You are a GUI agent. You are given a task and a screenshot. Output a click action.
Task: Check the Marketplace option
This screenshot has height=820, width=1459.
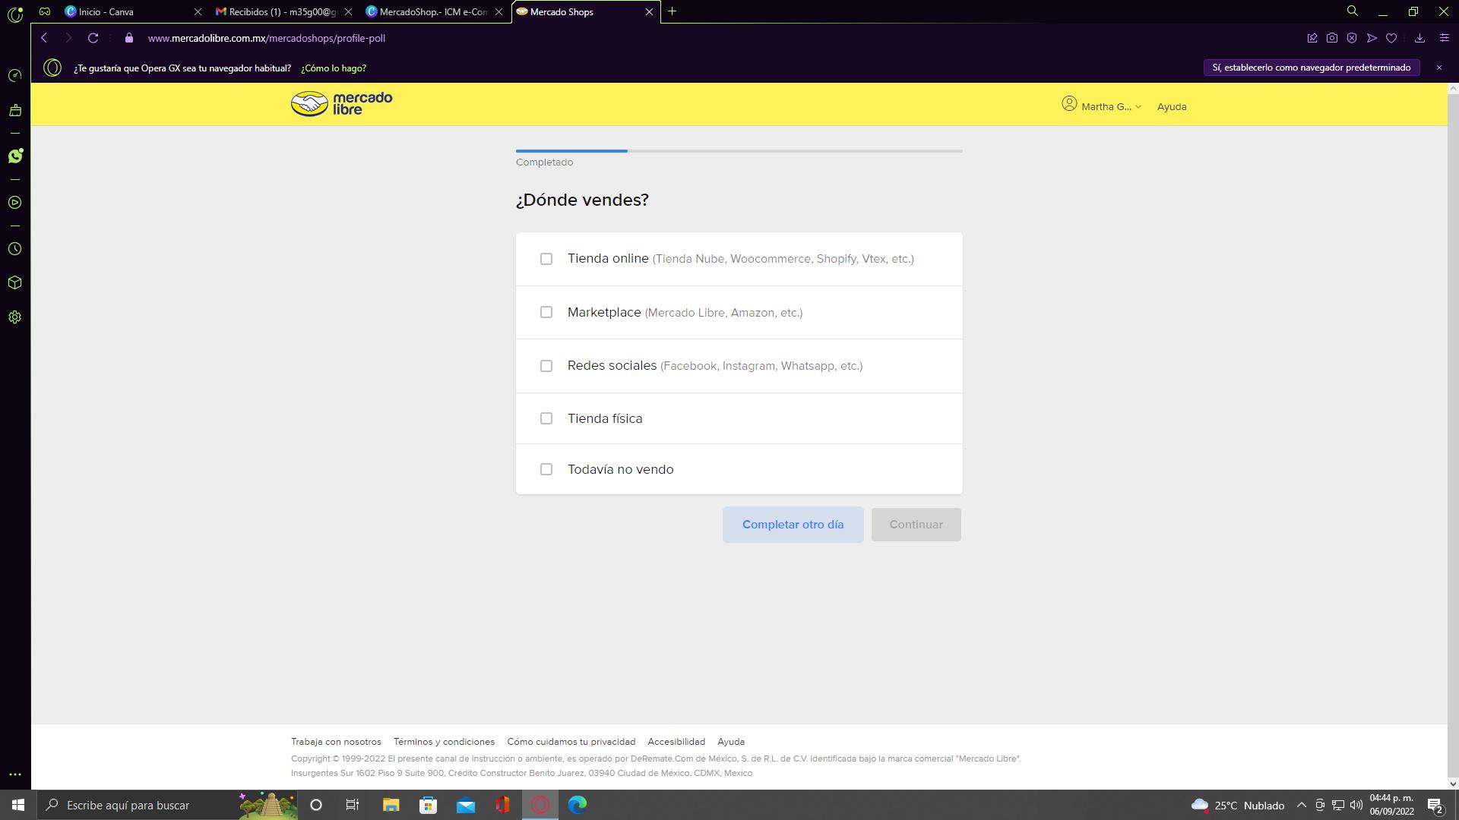click(x=546, y=312)
